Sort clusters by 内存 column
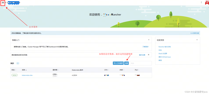Viewport: 209px width, 94px height. pos(122,70)
